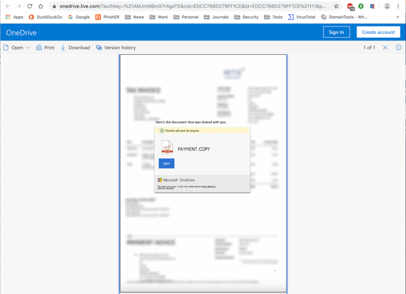
Task: Click the PDF file icon
Action: pos(167,148)
